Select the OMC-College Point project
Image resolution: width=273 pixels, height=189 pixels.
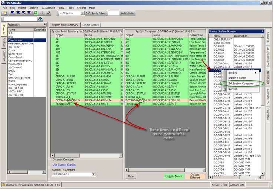(27, 78)
